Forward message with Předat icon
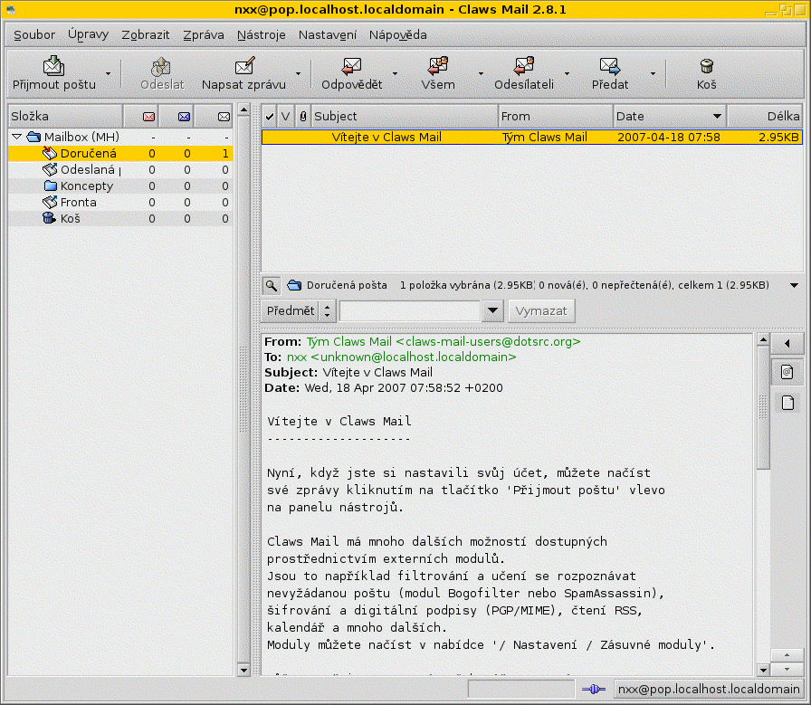Screen dimensions: 811x705 610,66
